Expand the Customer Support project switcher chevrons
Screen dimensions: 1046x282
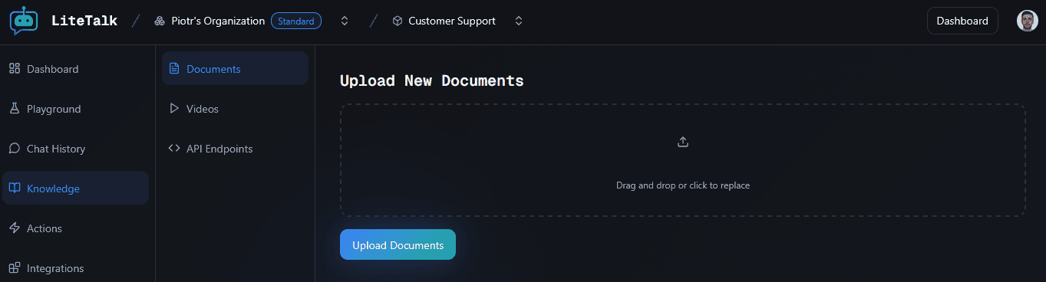519,21
